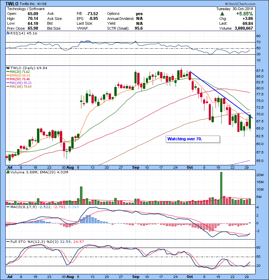This screenshot has height=280, width=269.
Task: Click the SCTR (Small) value 95.6
Action: pos(139,28)
